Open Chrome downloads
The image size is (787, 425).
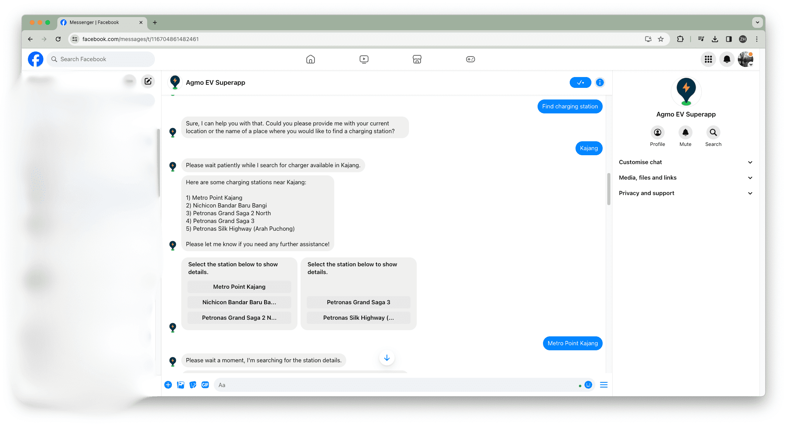click(x=715, y=39)
